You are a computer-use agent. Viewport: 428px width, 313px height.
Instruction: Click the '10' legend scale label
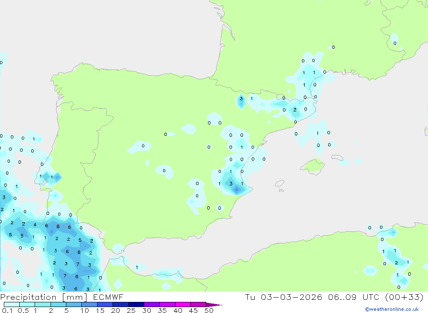point(85,310)
